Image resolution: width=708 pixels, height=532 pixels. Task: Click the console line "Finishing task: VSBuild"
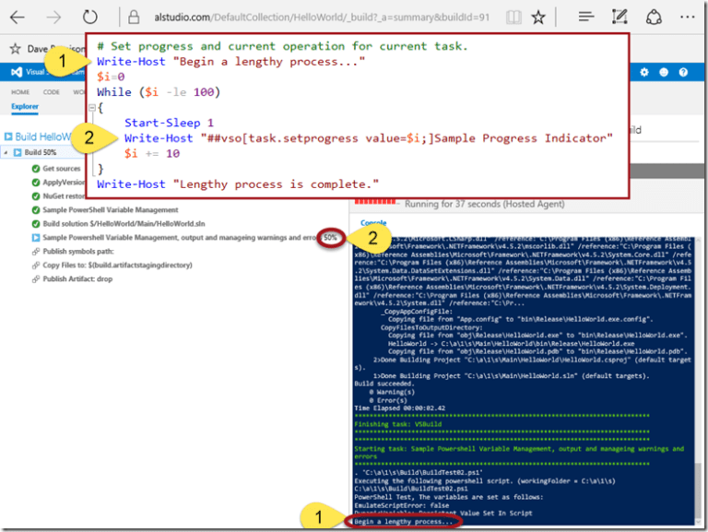tap(398, 424)
